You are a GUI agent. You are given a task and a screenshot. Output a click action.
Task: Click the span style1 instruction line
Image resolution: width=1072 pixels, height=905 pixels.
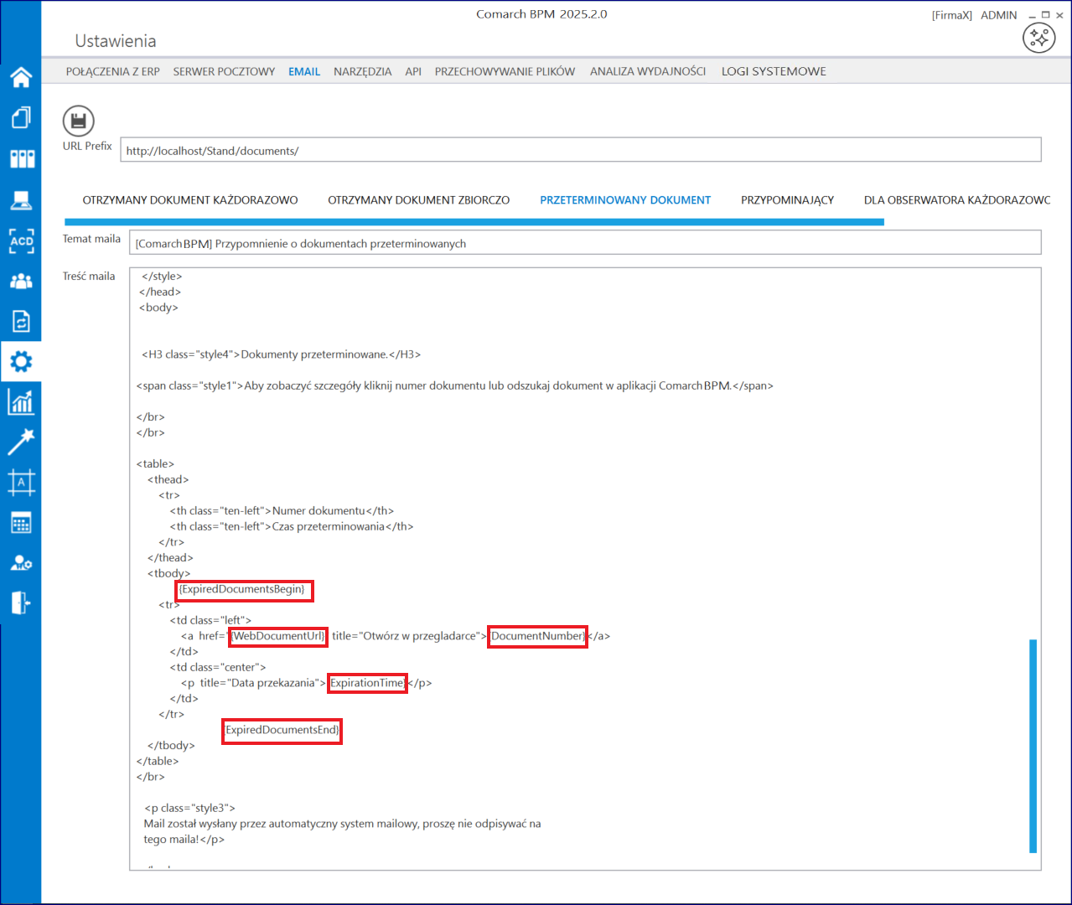(x=454, y=385)
